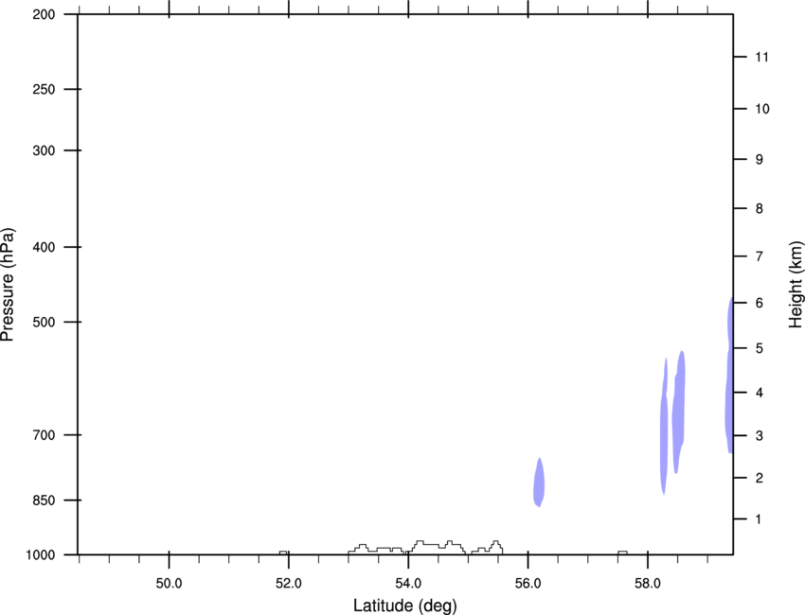805x615 pixels.
Task: Click the terrain peak near 55.5 latitude
Action: click(x=496, y=545)
